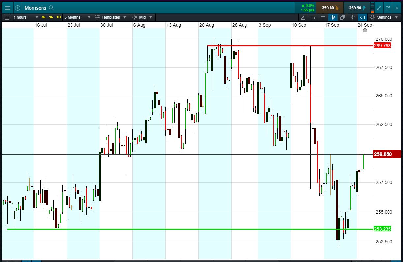This screenshot has width=403, height=262.
Task: Toggle the grid with pencil drawing mode
Action: coord(333,17)
